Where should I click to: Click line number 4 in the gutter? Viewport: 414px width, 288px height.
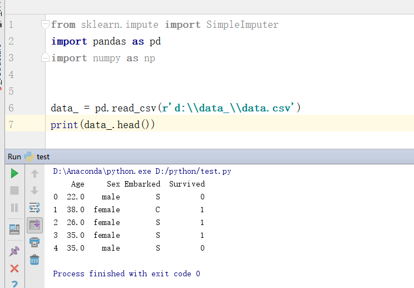click(x=11, y=75)
